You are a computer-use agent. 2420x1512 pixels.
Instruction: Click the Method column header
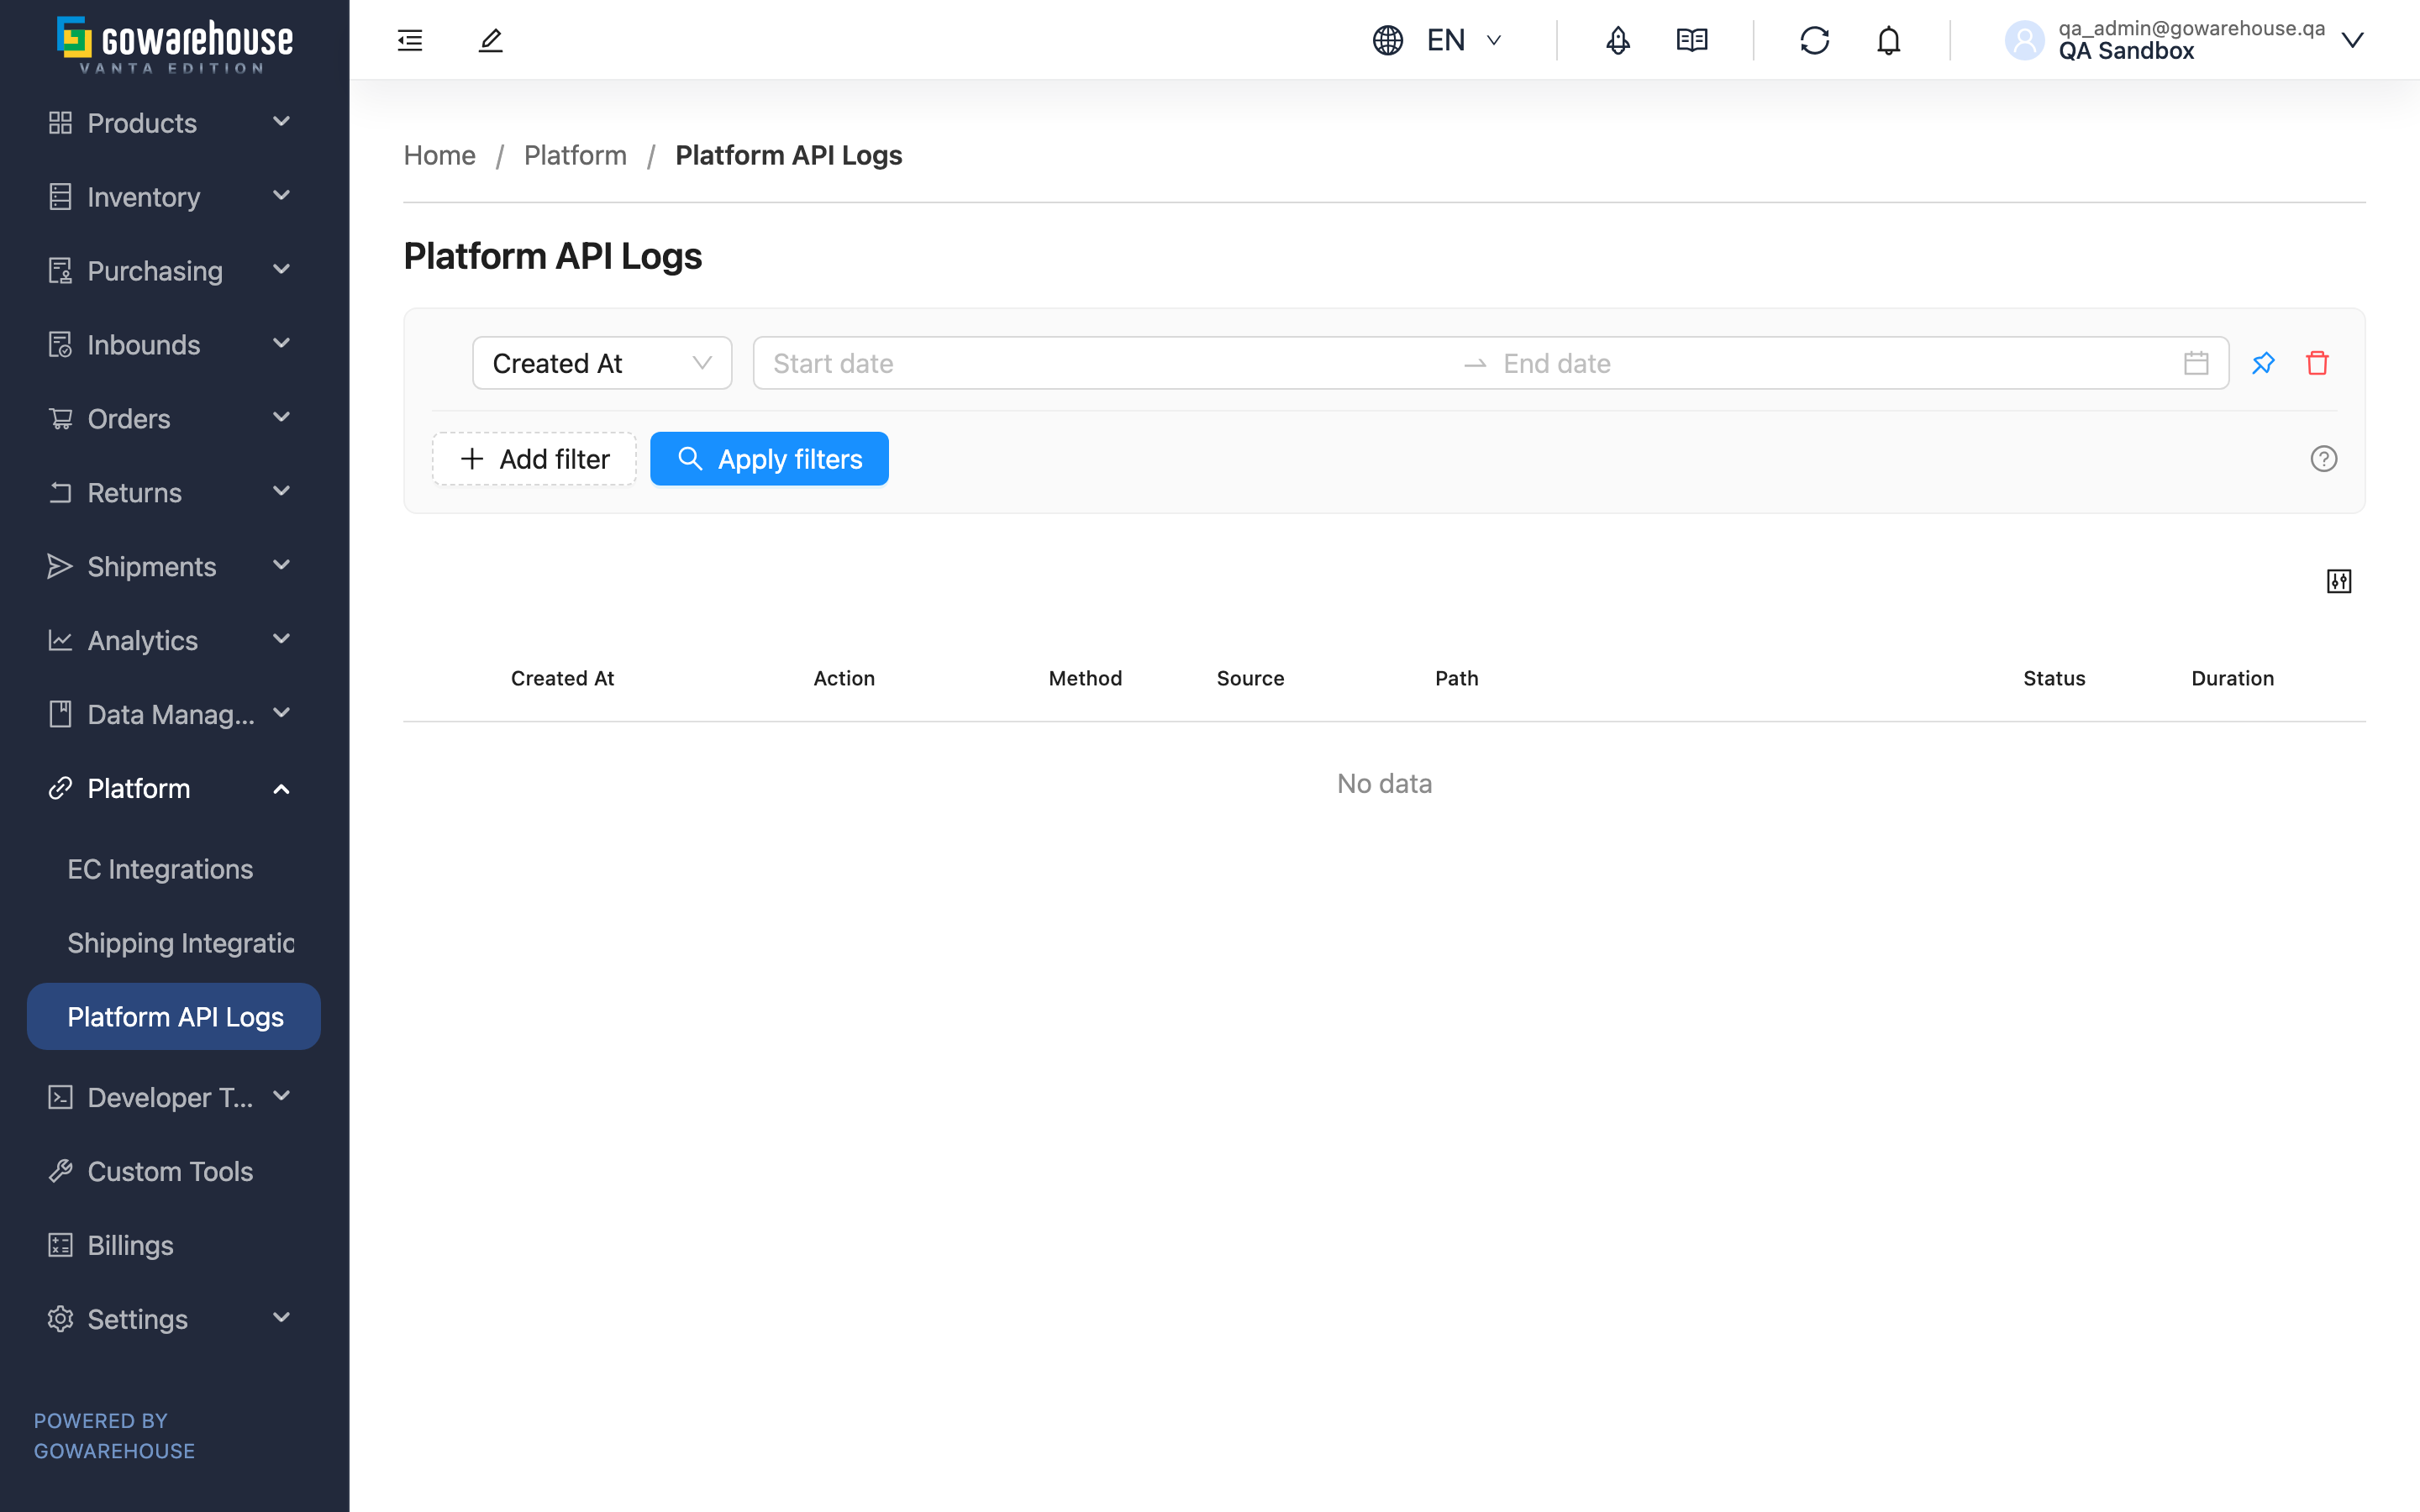(1085, 678)
